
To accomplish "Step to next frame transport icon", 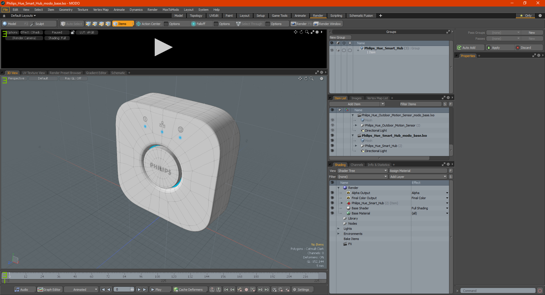I will click(x=138, y=290).
